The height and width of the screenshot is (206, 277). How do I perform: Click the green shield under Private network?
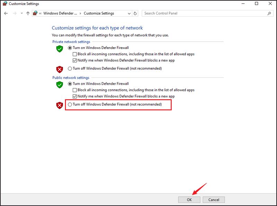click(x=60, y=49)
